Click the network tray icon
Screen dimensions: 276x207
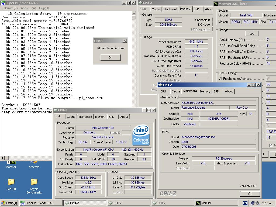(253, 203)
